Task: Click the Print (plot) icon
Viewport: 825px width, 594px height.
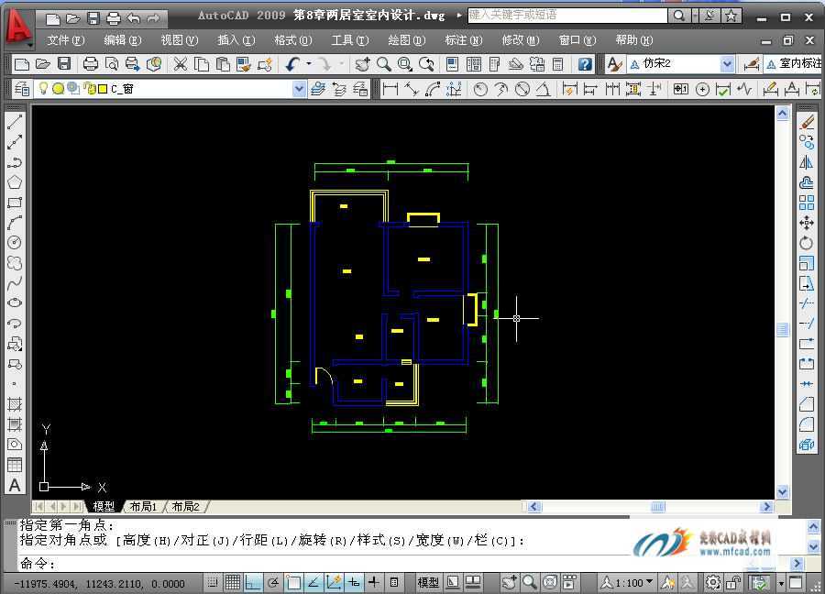Action: click(x=91, y=64)
